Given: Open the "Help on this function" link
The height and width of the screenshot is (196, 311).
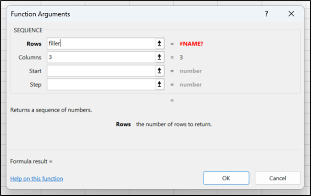Looking at the screenshot, I should coord(36,179).
